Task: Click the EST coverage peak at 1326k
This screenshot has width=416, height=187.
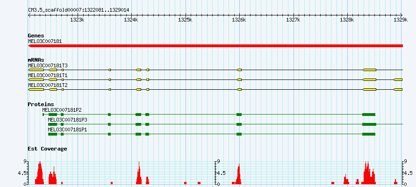Action: coord(238,174)
